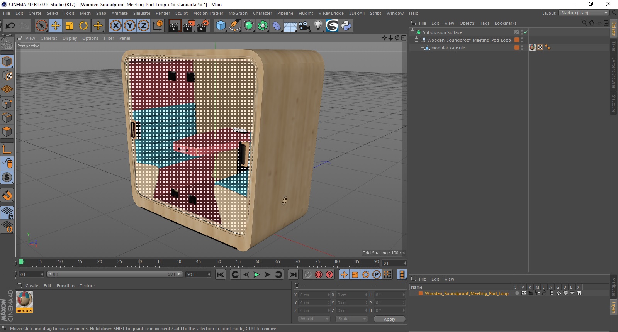This screenshot has width=618, height=332.
Task: Add a Subdivision Surface generator icon
Action: click(249, 26)
